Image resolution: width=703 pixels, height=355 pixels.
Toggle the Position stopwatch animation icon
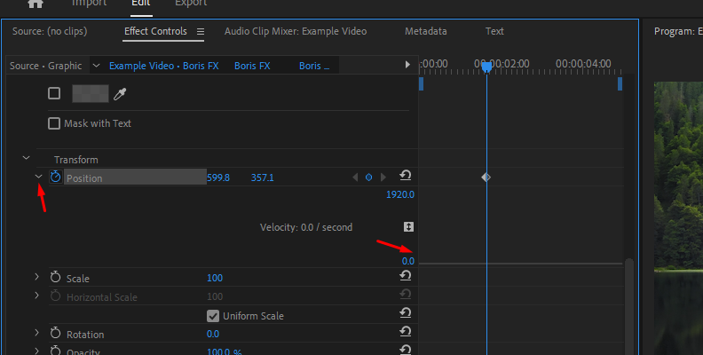(55, 177)
